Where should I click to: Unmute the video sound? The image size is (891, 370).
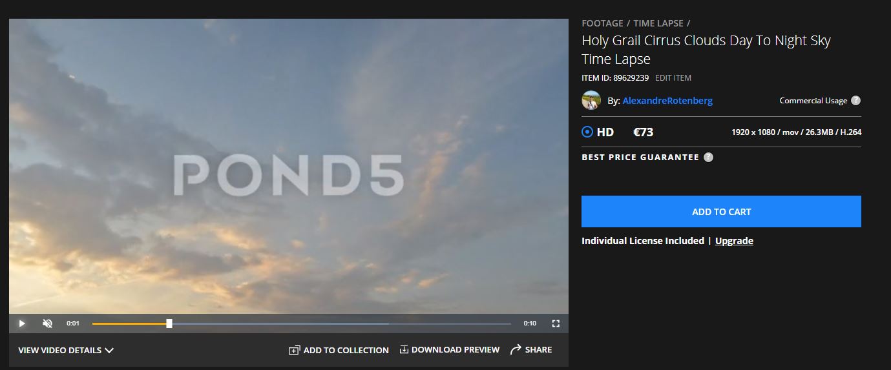click(x=47, y=324)
